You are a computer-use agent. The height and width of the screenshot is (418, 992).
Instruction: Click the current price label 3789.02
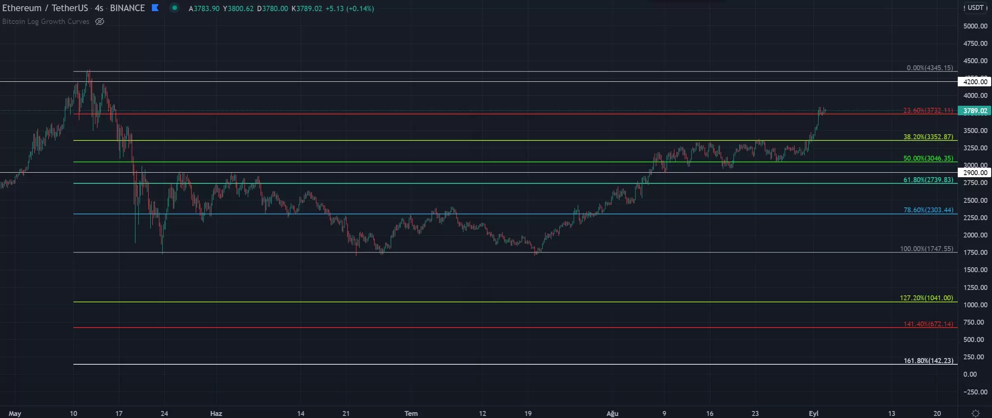click(x=975, y=111)
